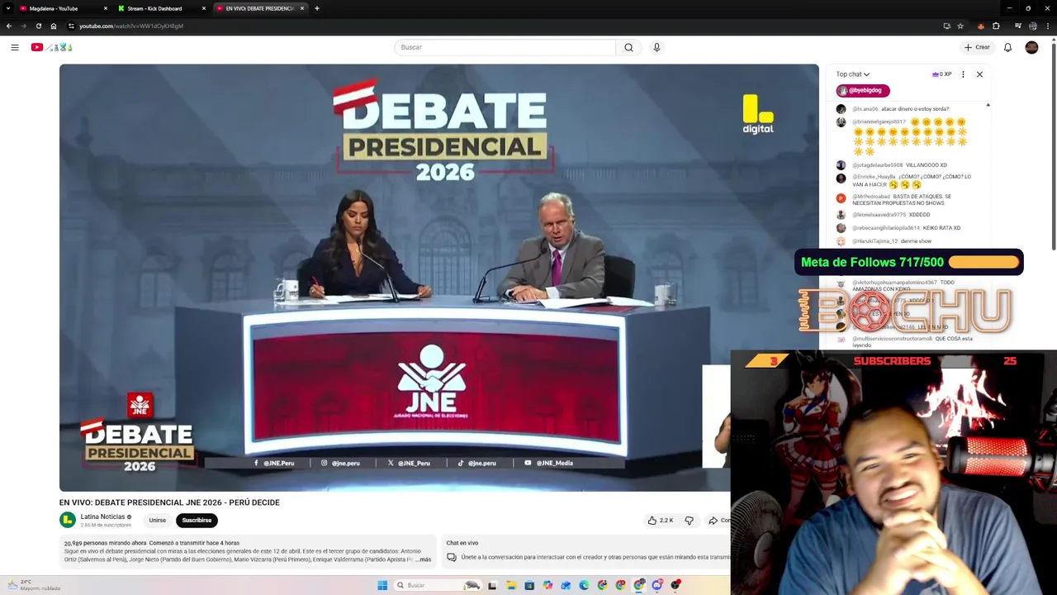Expand description with ...más
1057x595 pixels.
pyautogui.click(x=422, y=559)
